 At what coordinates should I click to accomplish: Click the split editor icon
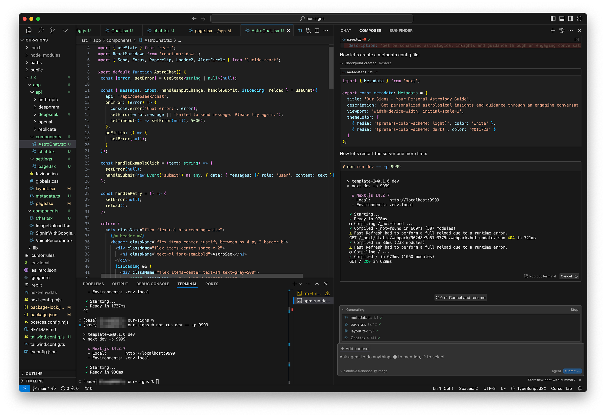click(x=317, y=31)
